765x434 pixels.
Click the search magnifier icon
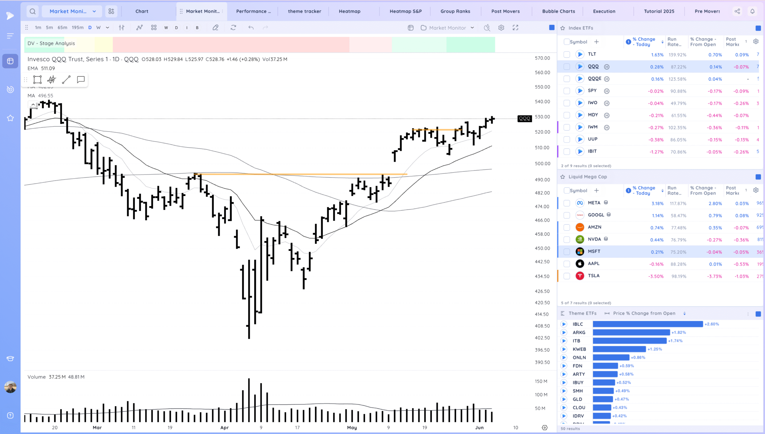[33, 11]
